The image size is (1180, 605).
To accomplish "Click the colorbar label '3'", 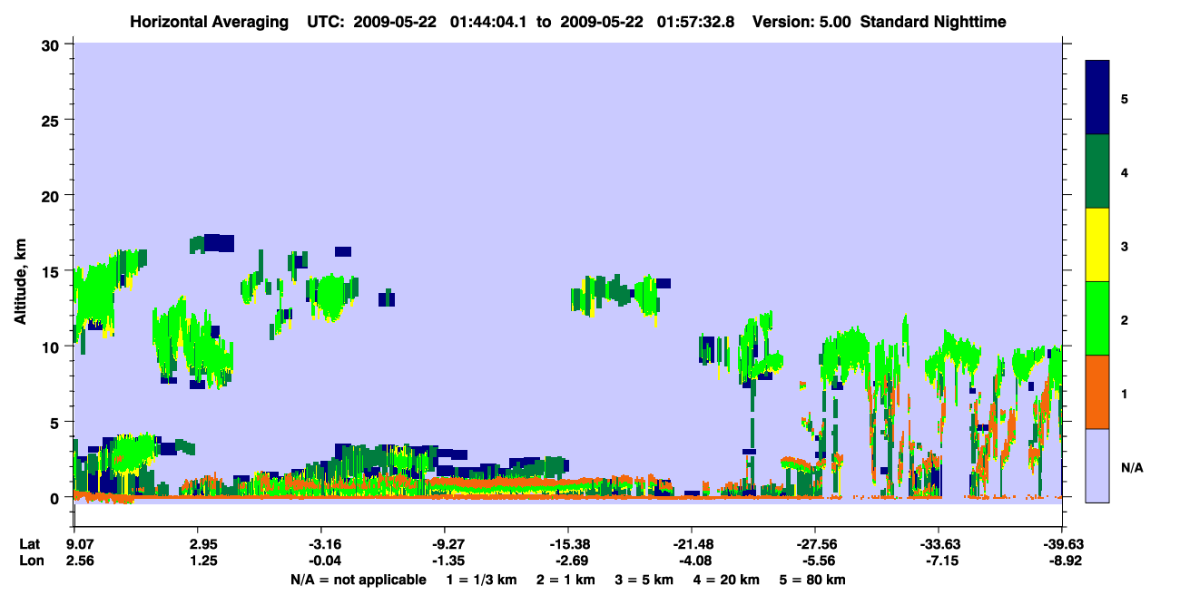I will (x=1125, y=246).
